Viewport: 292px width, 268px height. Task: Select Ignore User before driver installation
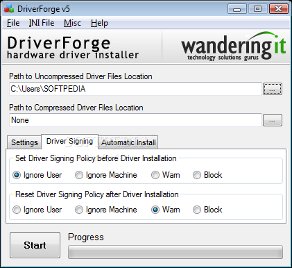37,175
